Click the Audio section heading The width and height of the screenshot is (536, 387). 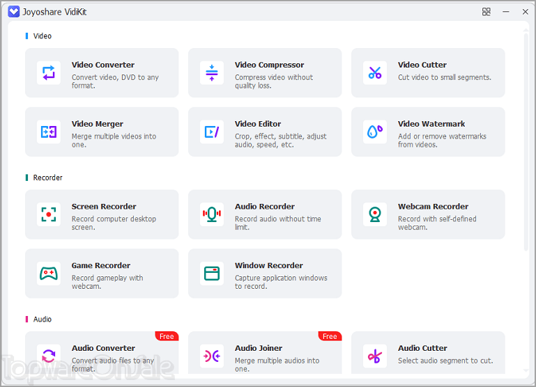(x=43, y=319)
